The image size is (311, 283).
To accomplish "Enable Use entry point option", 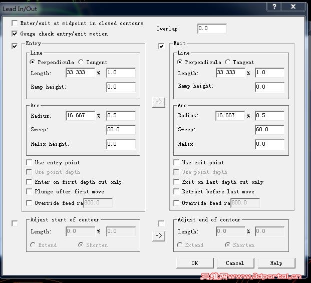I will [29, 162].
